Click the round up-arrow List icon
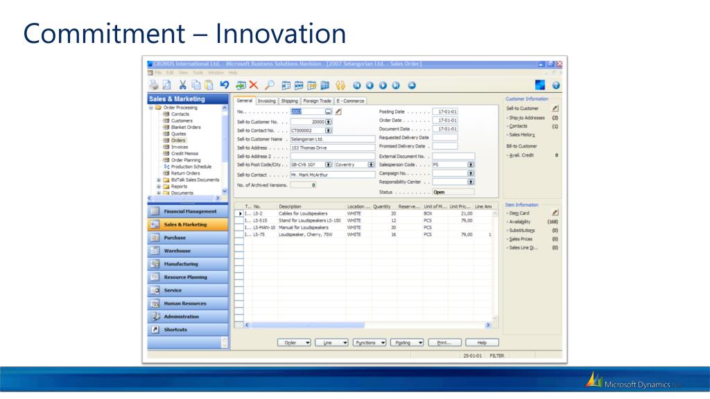Viewport: 710px width, 399px height. (x=412, y=85)
